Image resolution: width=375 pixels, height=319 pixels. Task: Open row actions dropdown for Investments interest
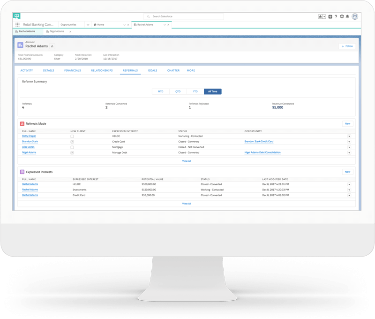(x=349, y=190)
